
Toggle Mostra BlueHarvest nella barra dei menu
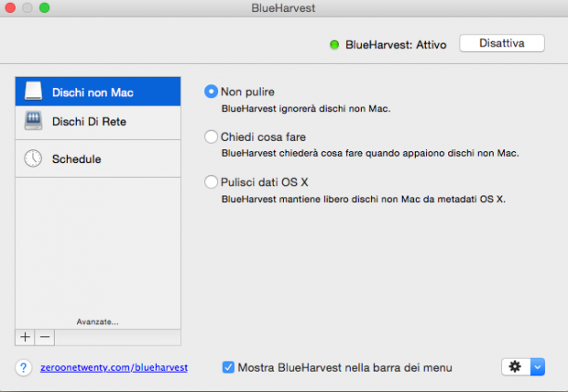coord(228,367)
